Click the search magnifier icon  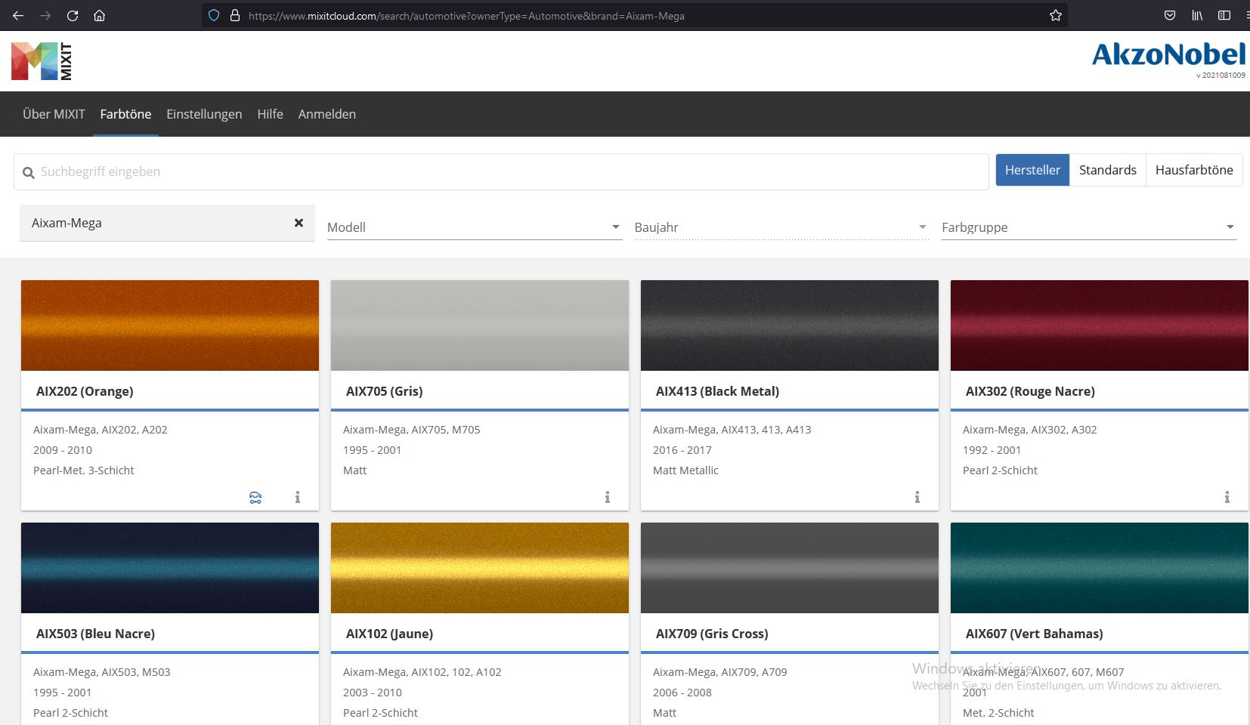tap(29, 173)
